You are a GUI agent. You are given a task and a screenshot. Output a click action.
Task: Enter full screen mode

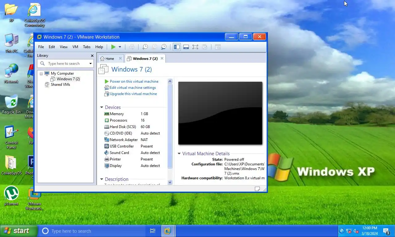pos(195,47)
